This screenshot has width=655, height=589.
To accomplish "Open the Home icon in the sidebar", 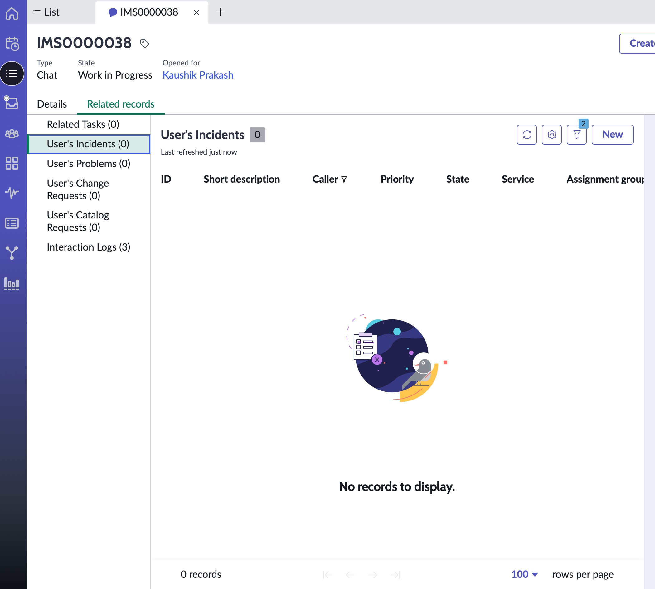I will coord(12,13).
